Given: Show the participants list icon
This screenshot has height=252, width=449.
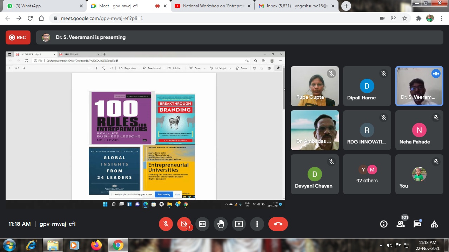Looking at the screenshot, I should pos(401,224).
